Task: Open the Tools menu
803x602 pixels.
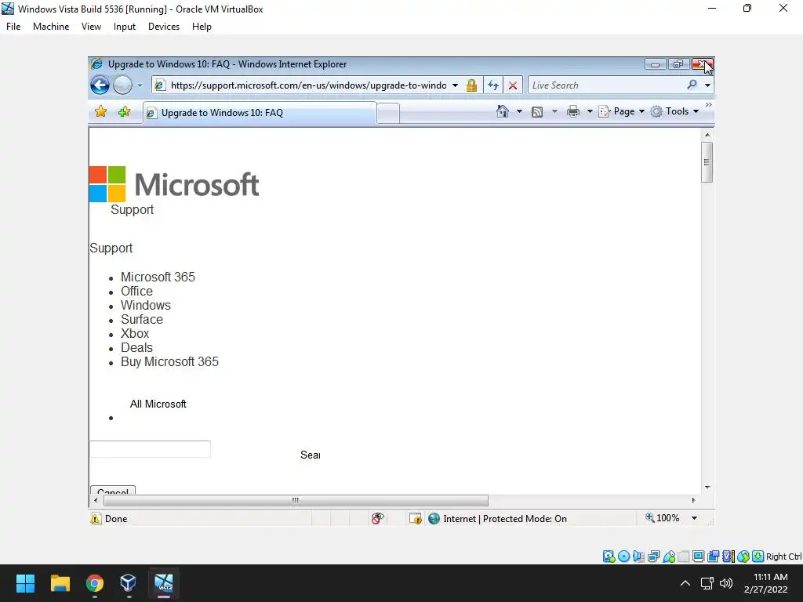Action: tap(674, 111)
